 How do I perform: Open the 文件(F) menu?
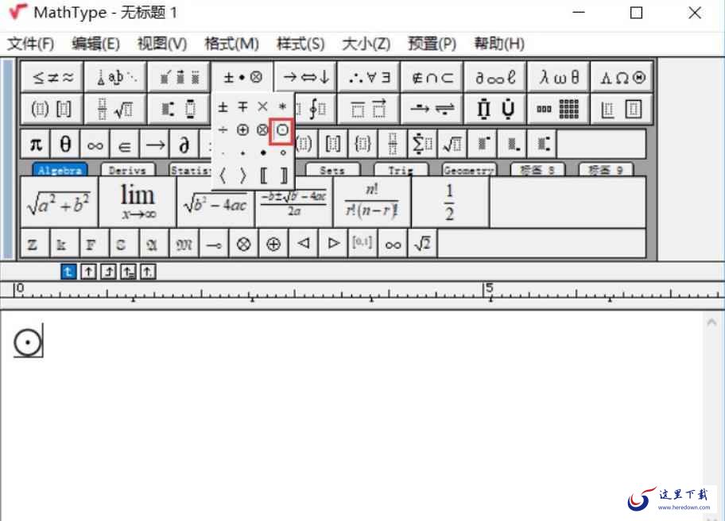[30, 44]
